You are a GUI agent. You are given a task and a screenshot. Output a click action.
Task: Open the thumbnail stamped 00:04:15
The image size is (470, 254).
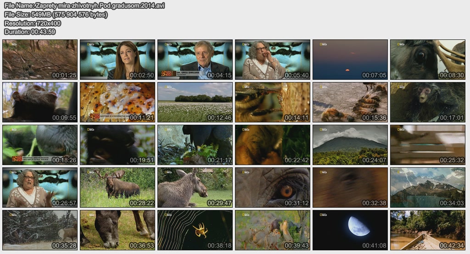coord(195,59)
